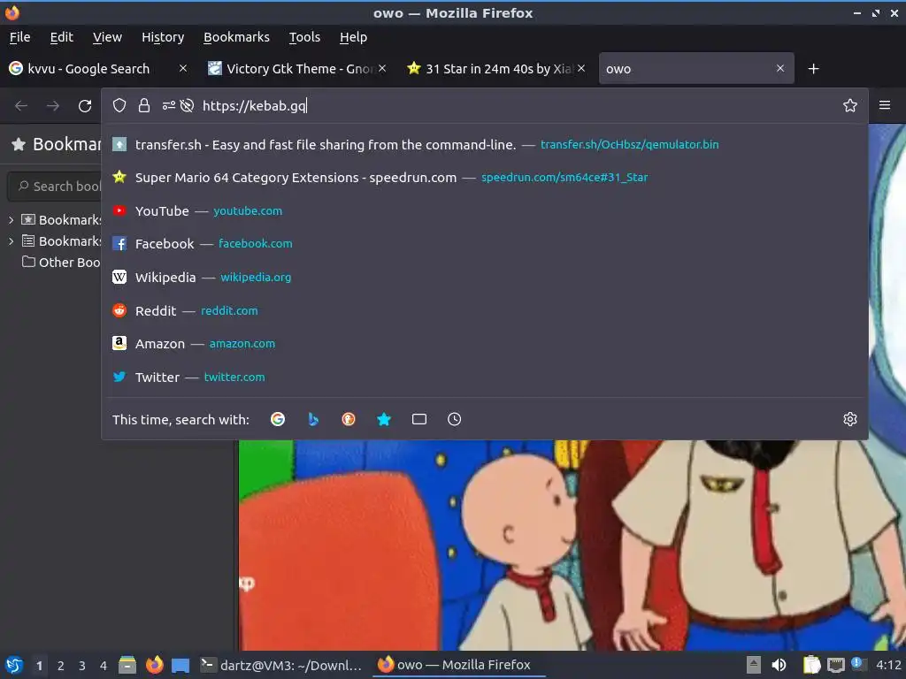Close the 31 Star in 24m 40s tab
Viewport: 906px width, 679px height.
pos(581,68)
